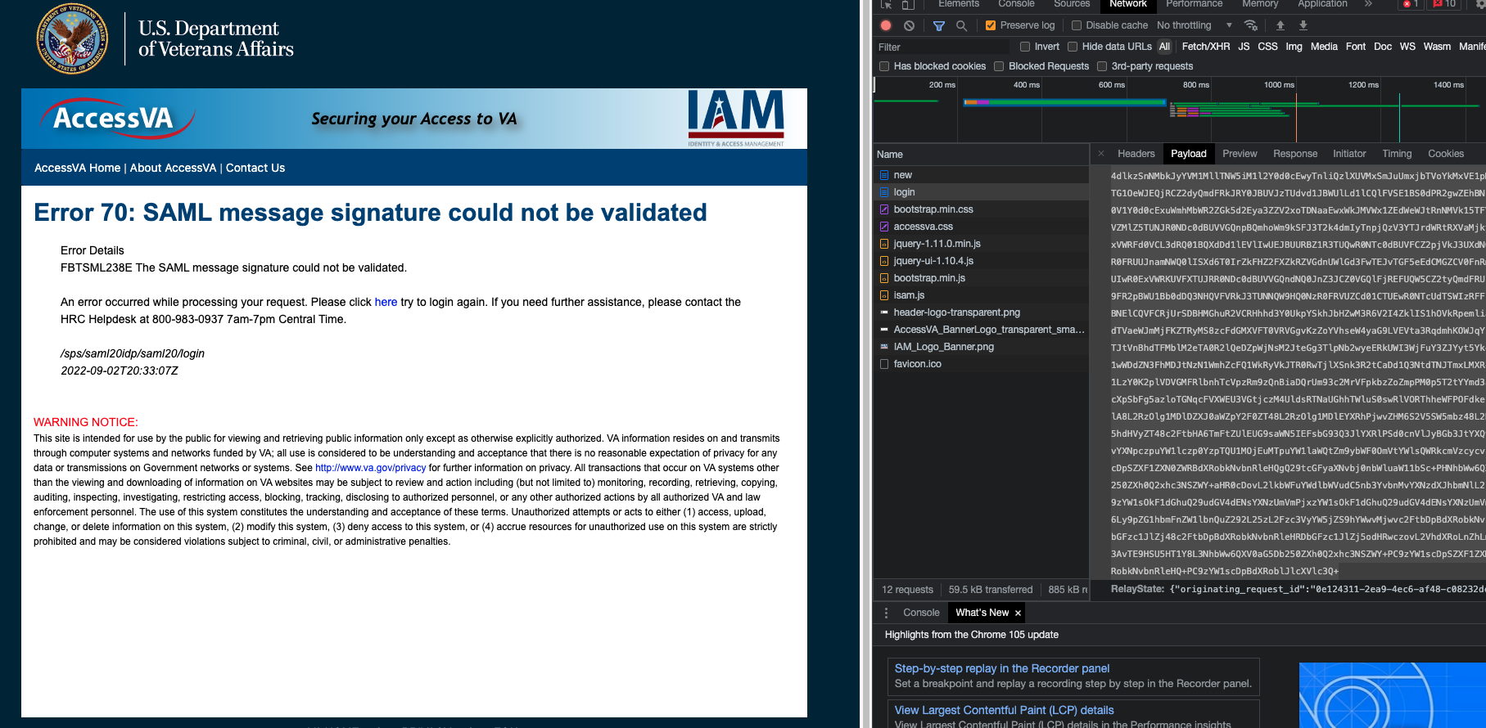1486x728 pixels.
Task: Open the drawer Console tab
Action: (x=921, y=613)
